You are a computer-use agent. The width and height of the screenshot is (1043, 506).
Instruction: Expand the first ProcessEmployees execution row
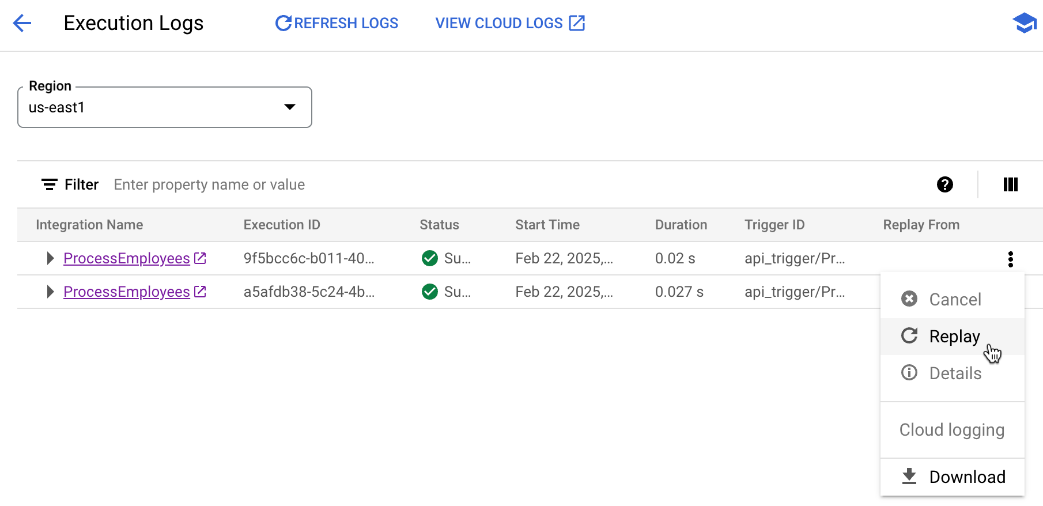pyautogui.click(x=50, y=258)
